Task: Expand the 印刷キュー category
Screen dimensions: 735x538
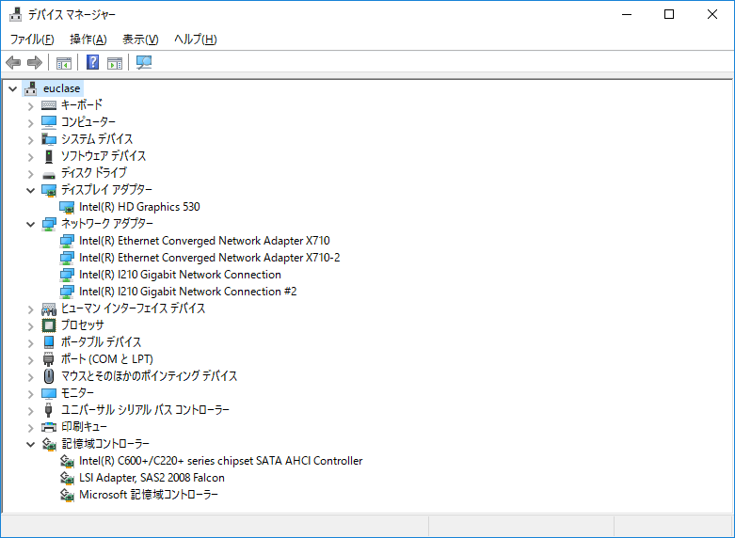Action: (30, 428)
